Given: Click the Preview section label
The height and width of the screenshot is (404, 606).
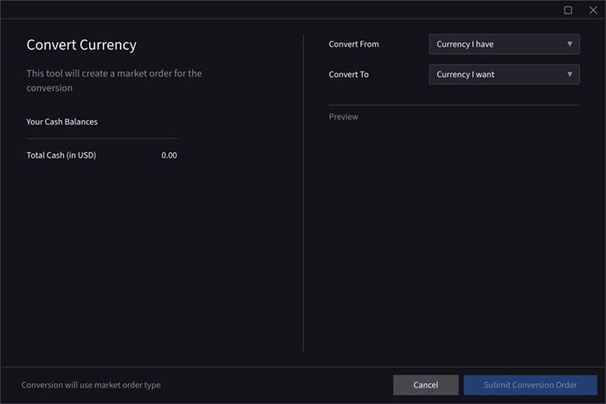Looking at the screenshot, I should click(x=344, y=117).
